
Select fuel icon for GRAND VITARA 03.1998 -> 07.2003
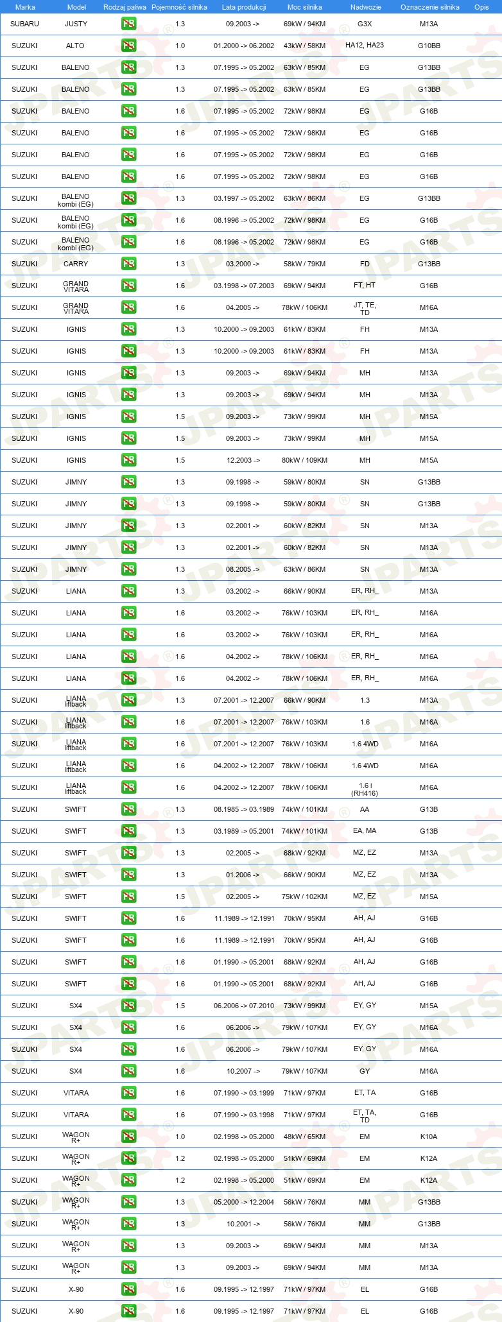pos(128,286)
